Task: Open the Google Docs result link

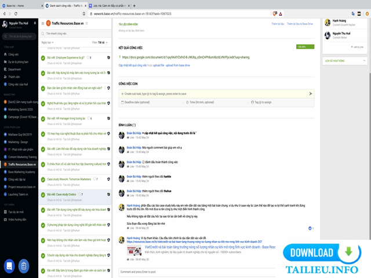Action: 185,57
